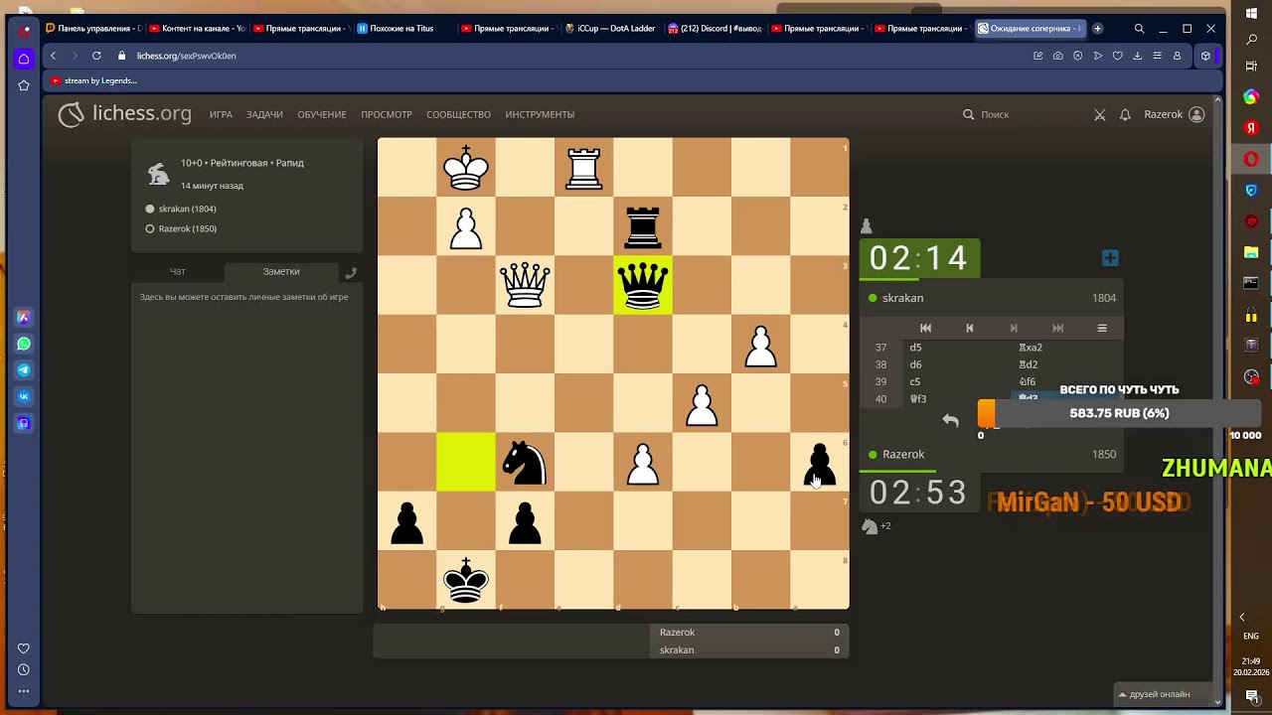Step back one move in move list
The height and width of the screenshot is (715, 1272).
[970, 328]
